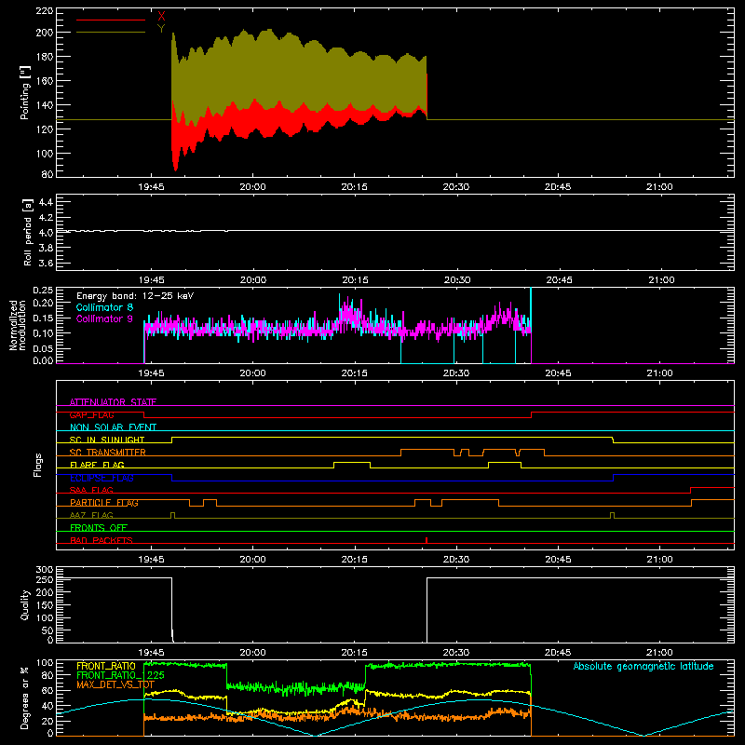Click the 21:00 tick under the Pointing plot

pyautogui.click(x=659, y=187)
